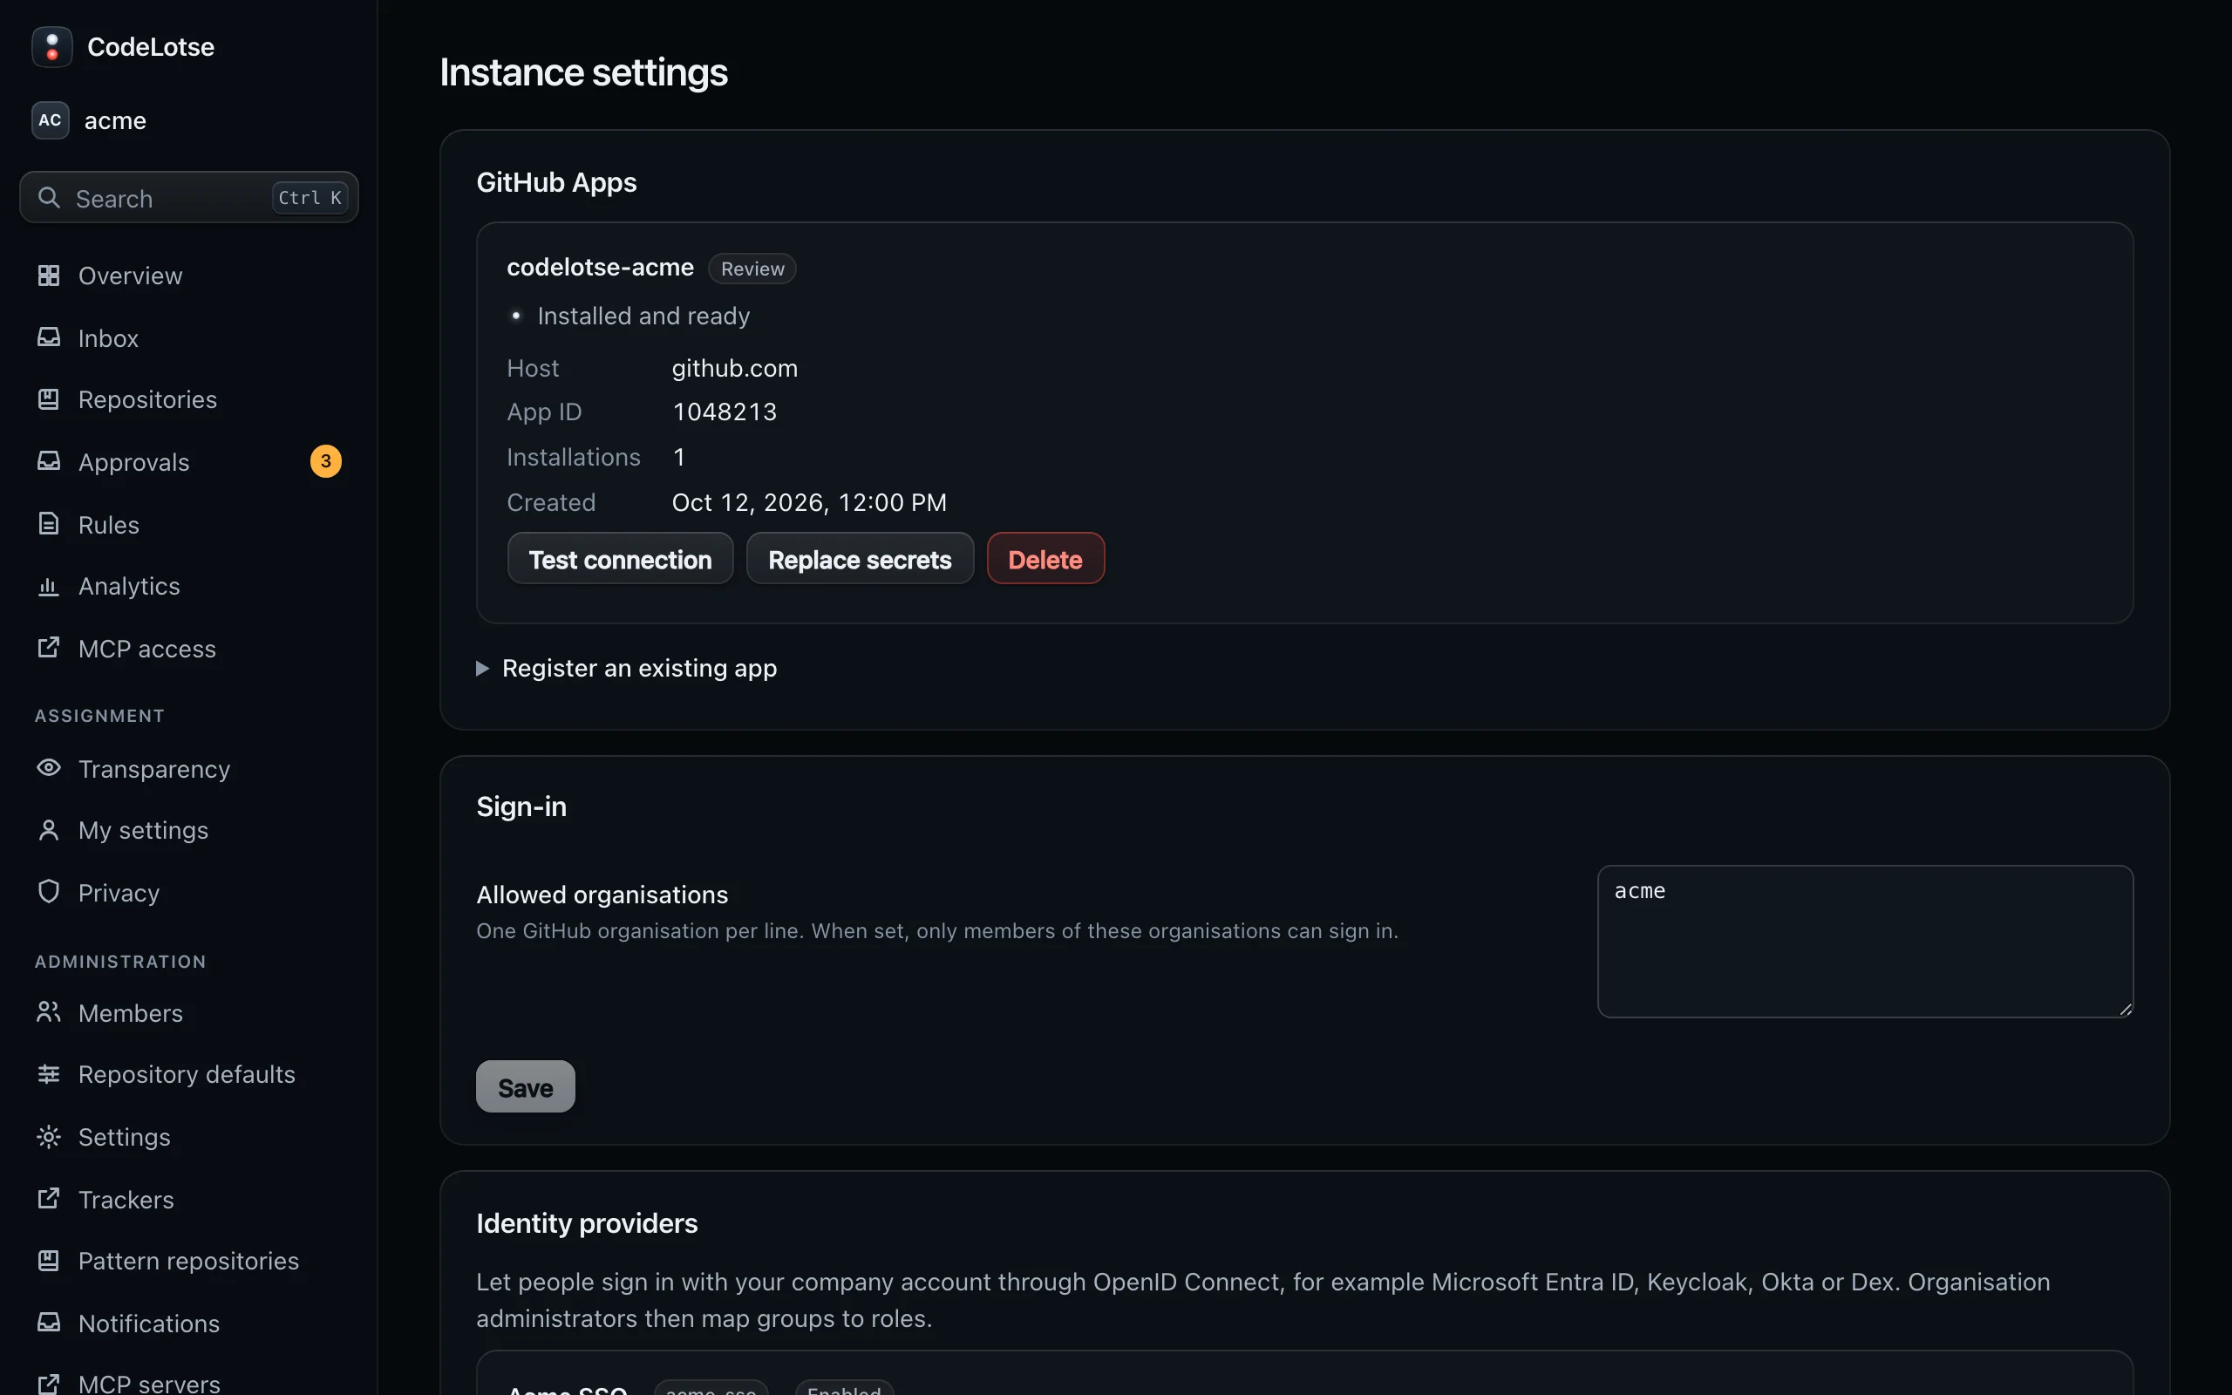The image size is (2232, 1395).
Task: Click Test connection button
Action: pyautogui.click(x=620, y=559)
